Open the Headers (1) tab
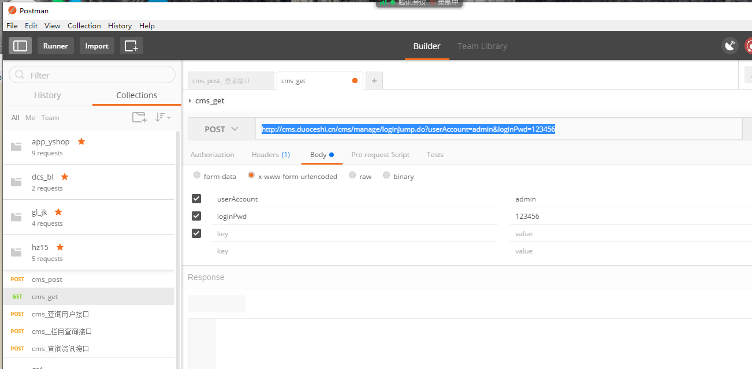This screenshot has width=752, height=369. click(x=271, y=154)
